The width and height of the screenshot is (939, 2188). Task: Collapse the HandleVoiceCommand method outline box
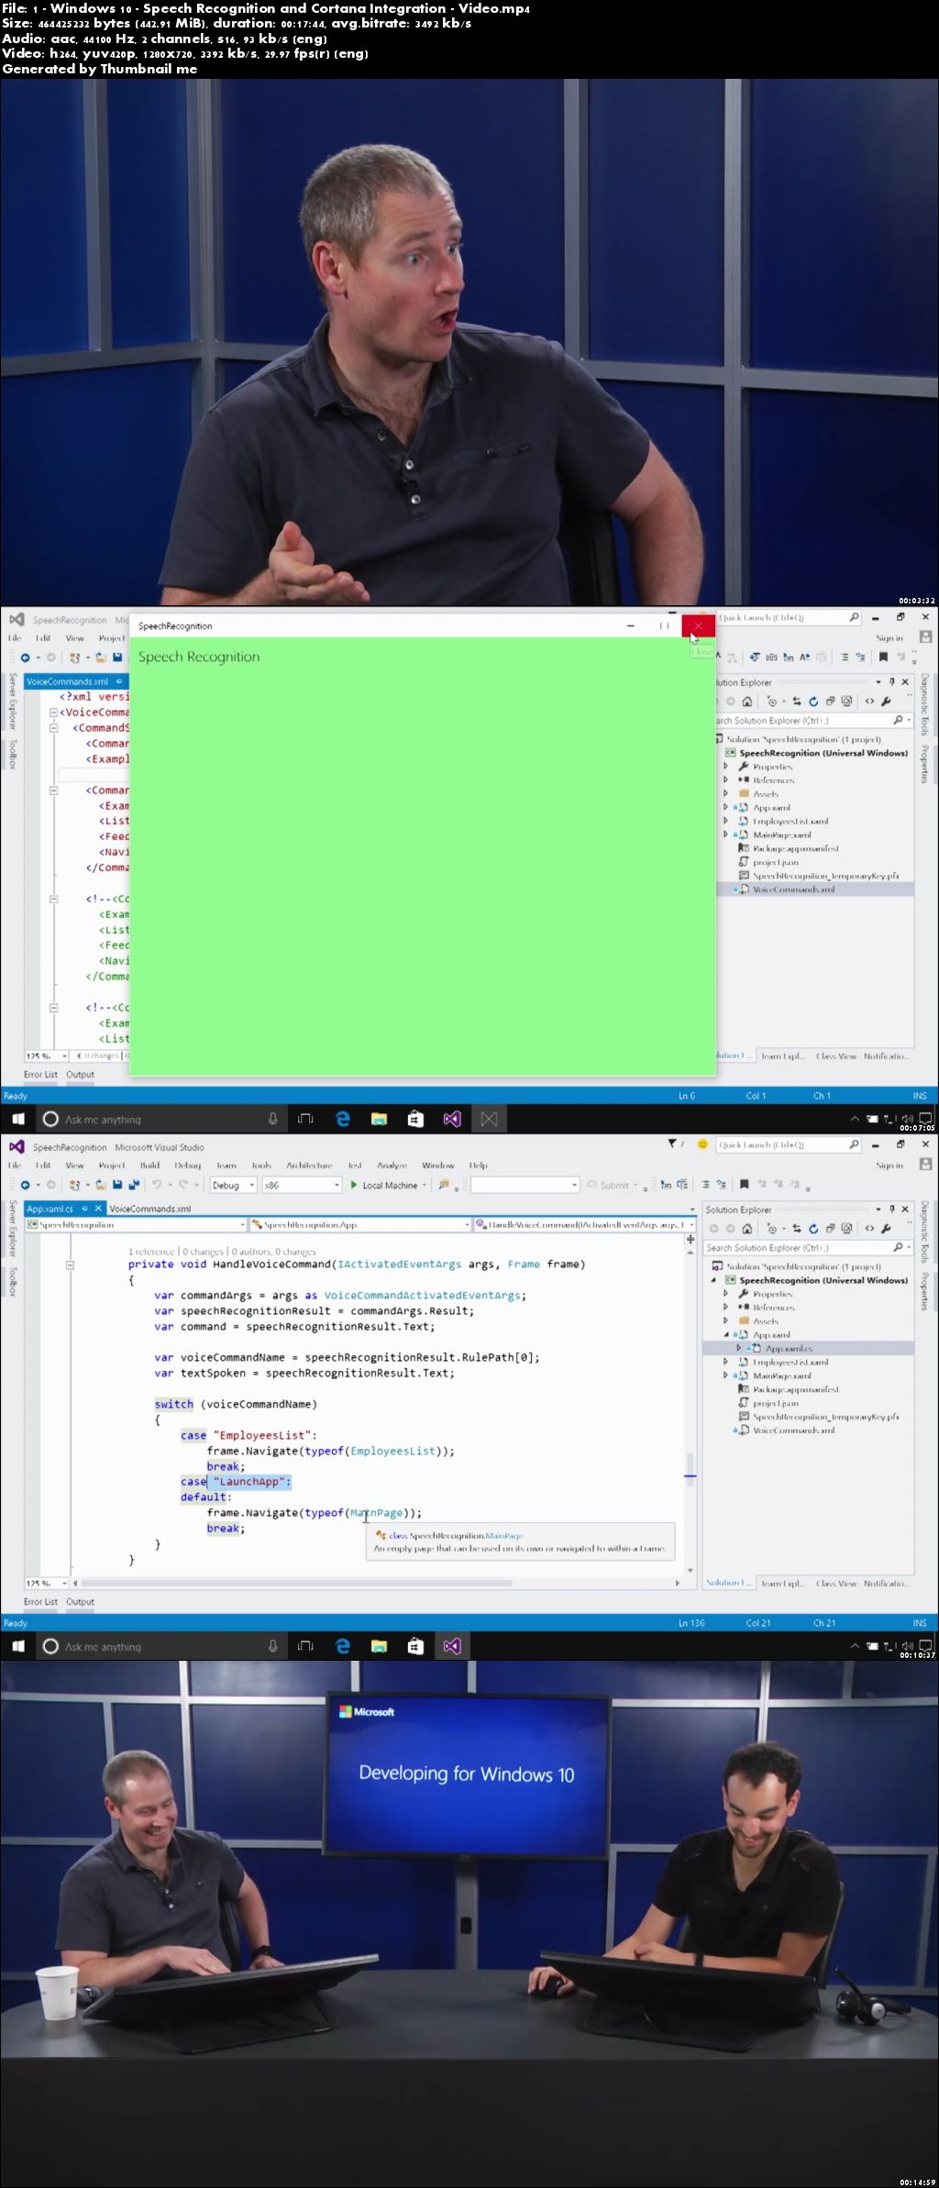click(70, 1265)
